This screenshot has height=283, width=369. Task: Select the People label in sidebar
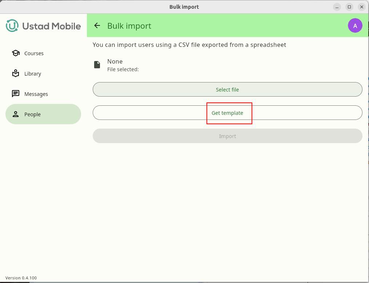pyautogui.click(x=32, y=114)
